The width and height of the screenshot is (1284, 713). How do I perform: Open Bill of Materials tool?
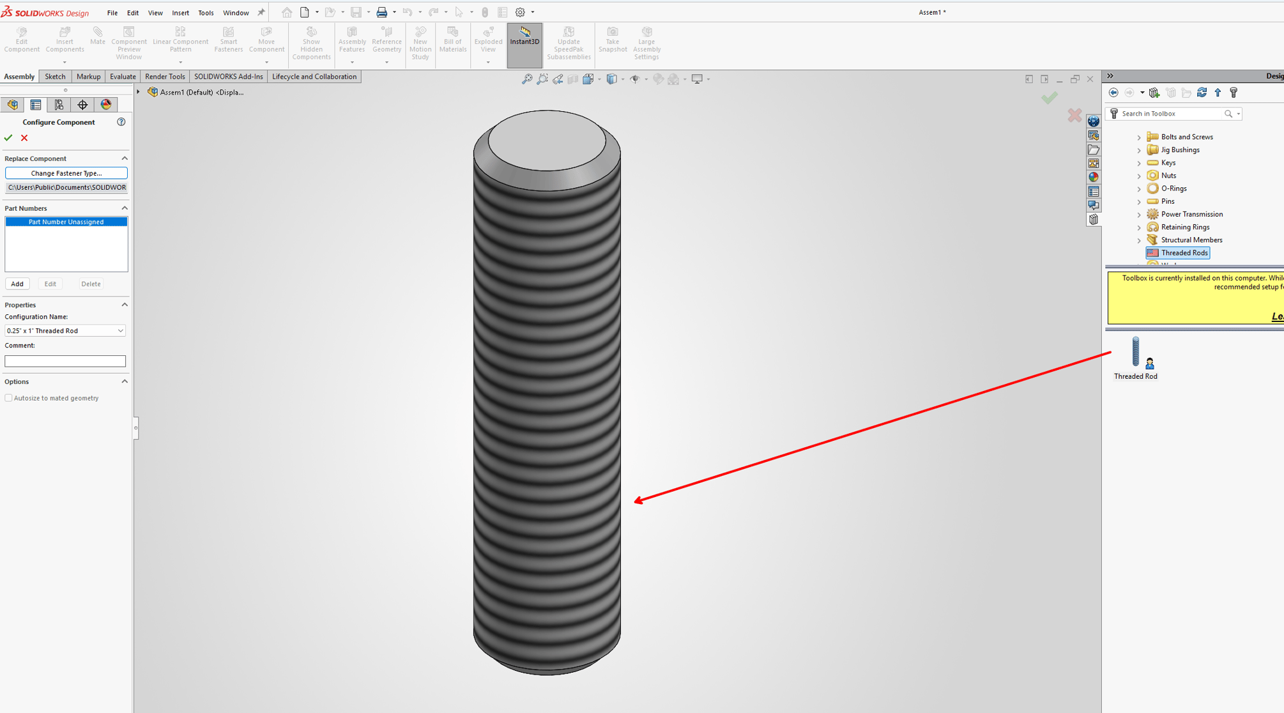tap(452, 40)
